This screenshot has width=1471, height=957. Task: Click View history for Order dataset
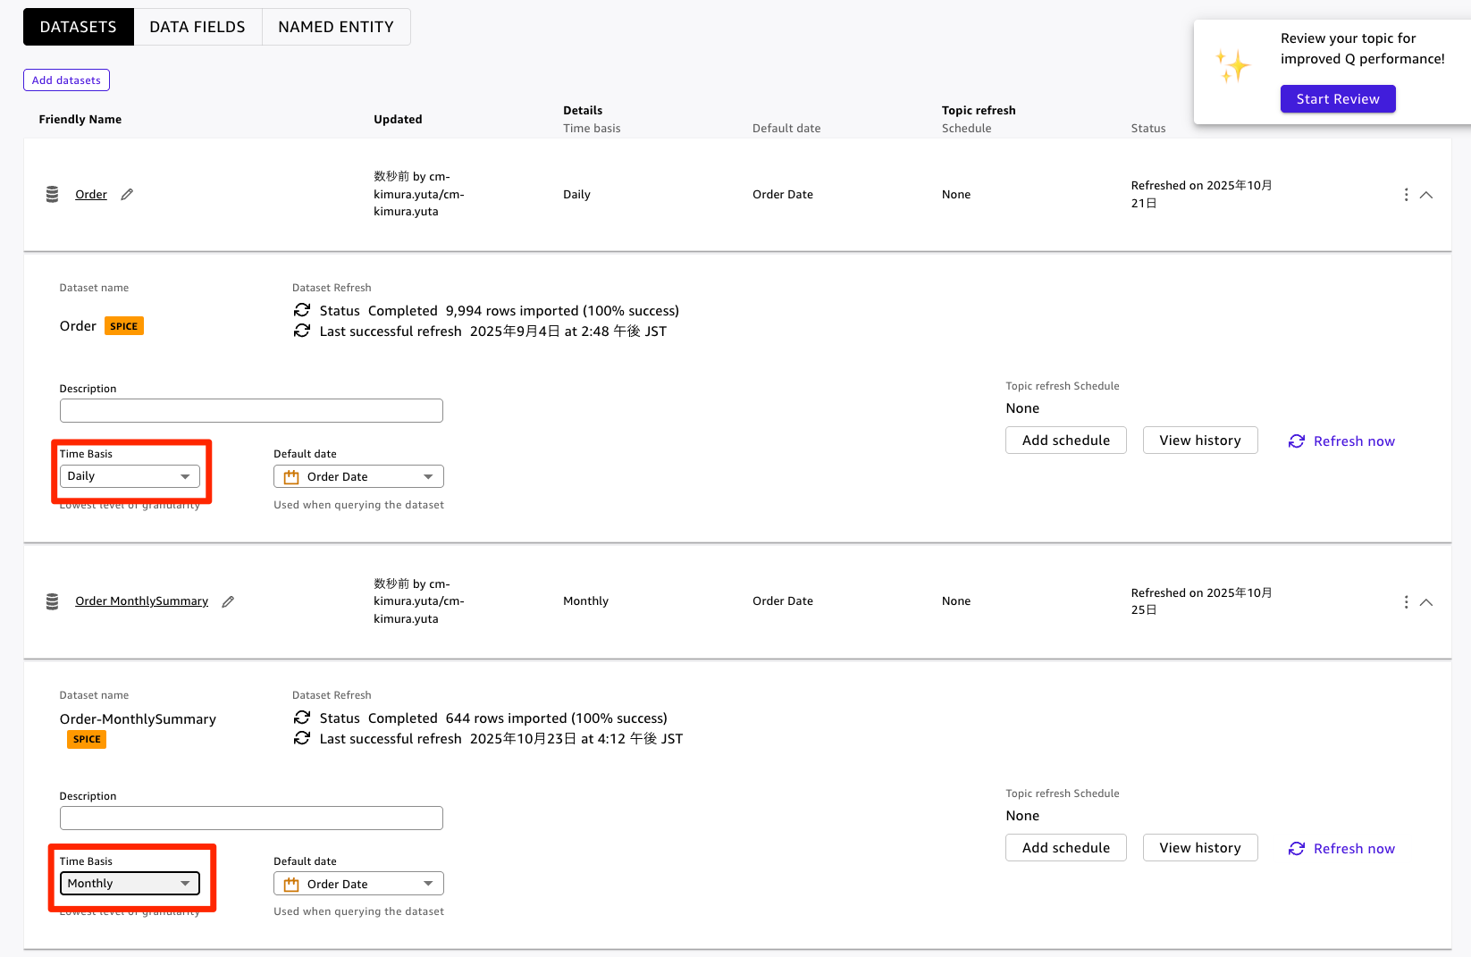click(1199, 441)
